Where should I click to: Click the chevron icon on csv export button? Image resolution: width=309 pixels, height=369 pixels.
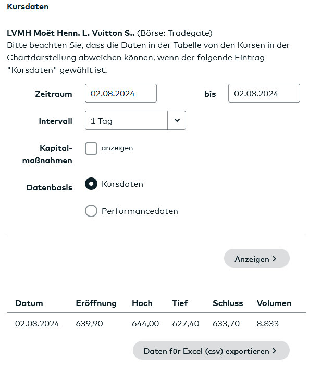pos(274,351)
